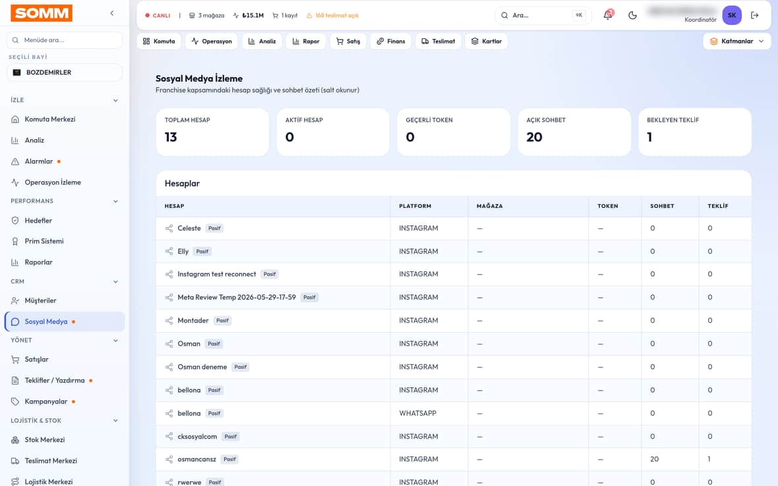Click the Teklifler / Yazdırma document icon
The image size is (778, 486).
click(15, 381)
